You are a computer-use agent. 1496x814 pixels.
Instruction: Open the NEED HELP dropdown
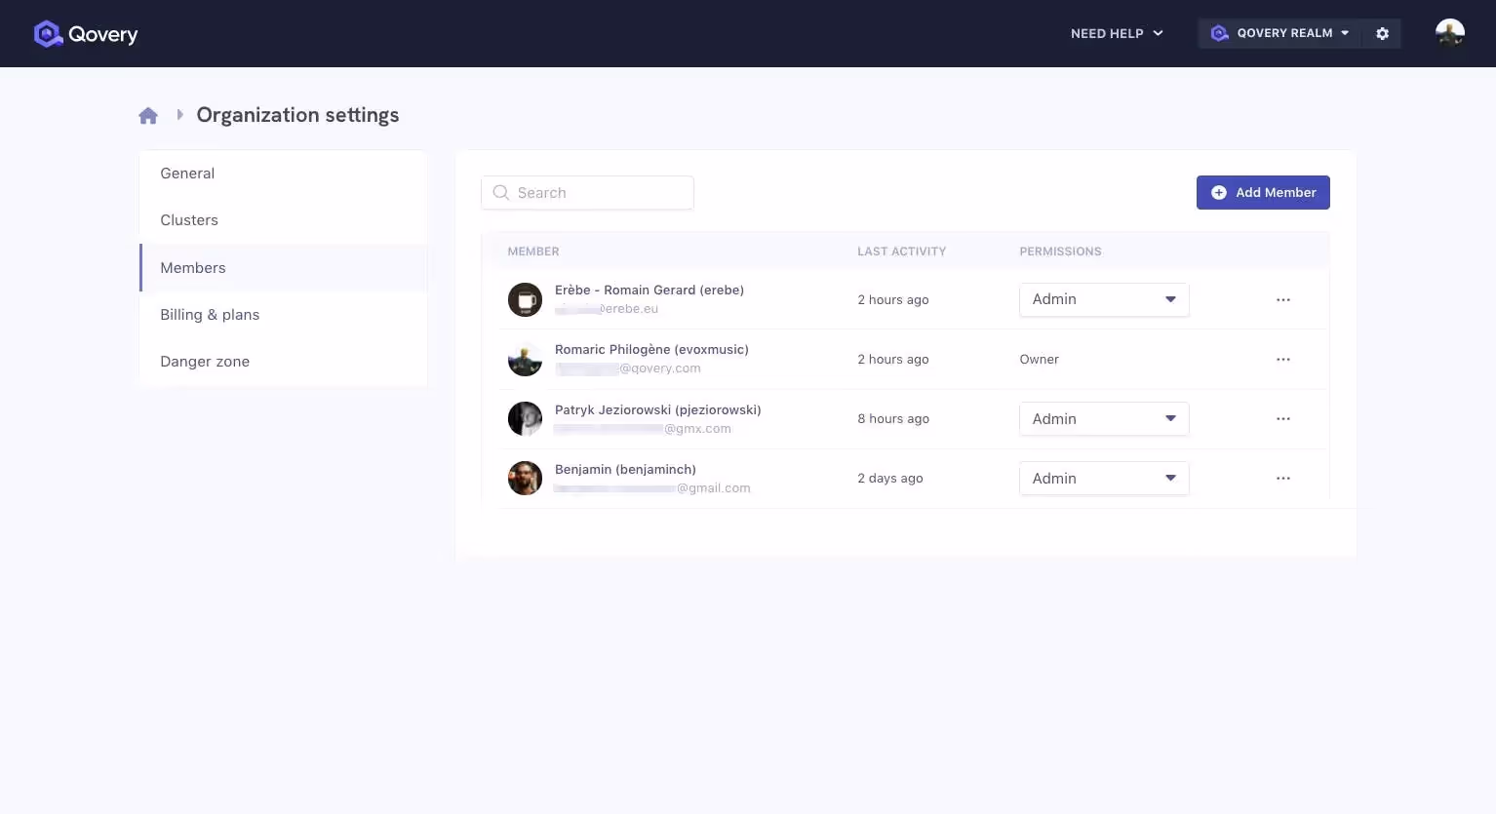[x=1116, y=33]
